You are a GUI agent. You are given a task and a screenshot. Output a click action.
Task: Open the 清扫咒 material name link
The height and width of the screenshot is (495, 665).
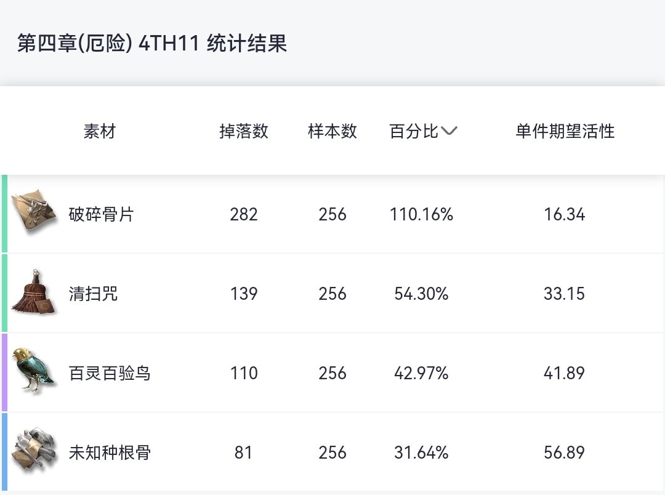pyautogui.click(x=93, y=294)
